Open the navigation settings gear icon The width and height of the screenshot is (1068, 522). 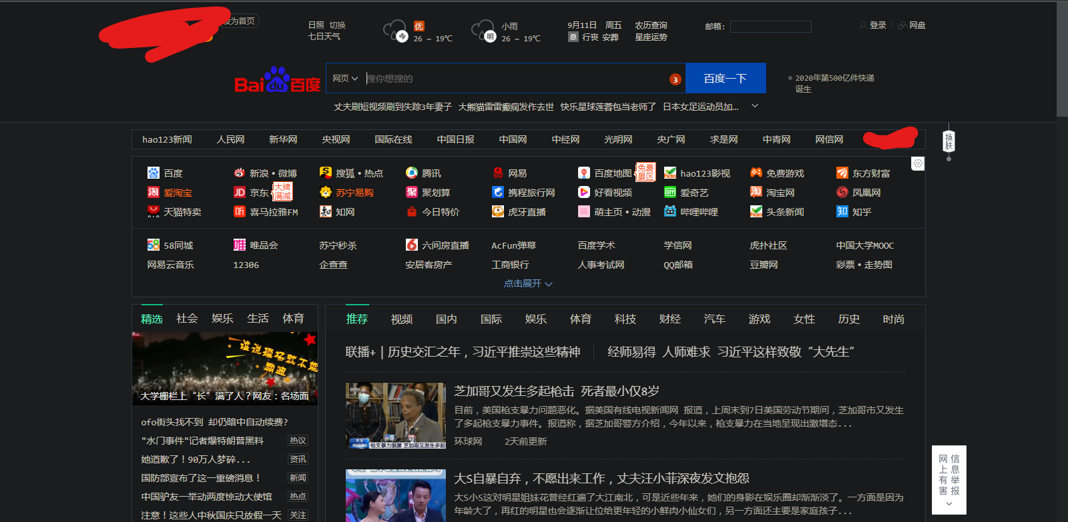[x=918, y=163]
